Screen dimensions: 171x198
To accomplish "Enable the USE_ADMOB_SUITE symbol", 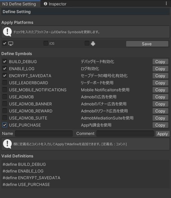I will click(5, 118).
